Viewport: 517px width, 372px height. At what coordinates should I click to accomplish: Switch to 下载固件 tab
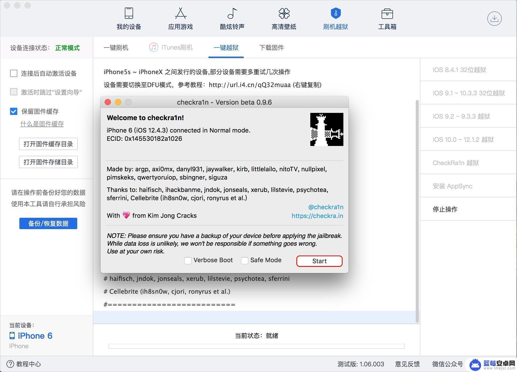point(272,48)
